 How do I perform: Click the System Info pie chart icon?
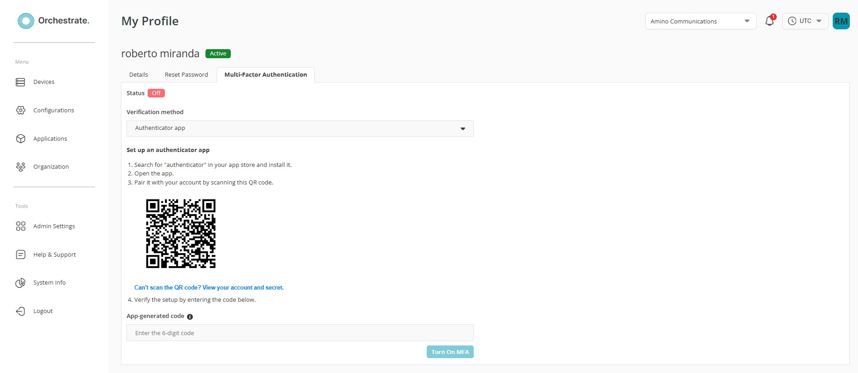pos(20,283)
